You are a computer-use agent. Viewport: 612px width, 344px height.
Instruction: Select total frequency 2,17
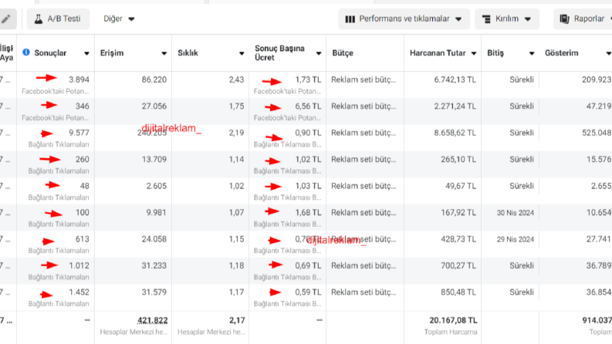[237, 320]
